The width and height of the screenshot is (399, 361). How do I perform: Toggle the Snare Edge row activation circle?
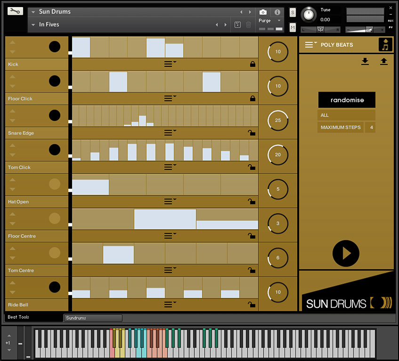(55, 115)
